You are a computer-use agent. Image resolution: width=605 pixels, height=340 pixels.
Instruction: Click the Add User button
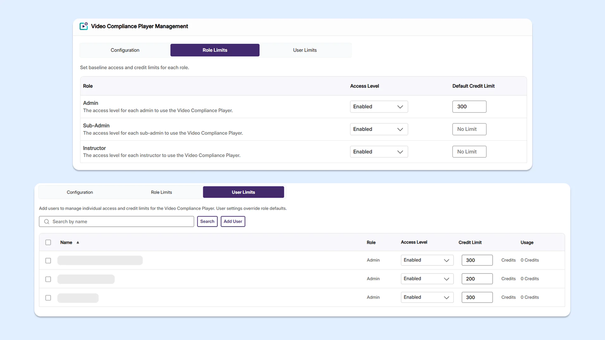pyautogui.click(x=233, y=221)
